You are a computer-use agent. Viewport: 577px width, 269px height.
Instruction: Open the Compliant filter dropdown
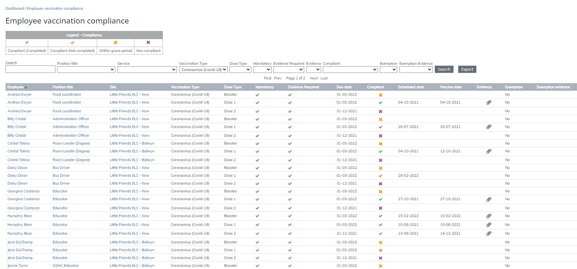pyautogui.click(x=350, y=70)
